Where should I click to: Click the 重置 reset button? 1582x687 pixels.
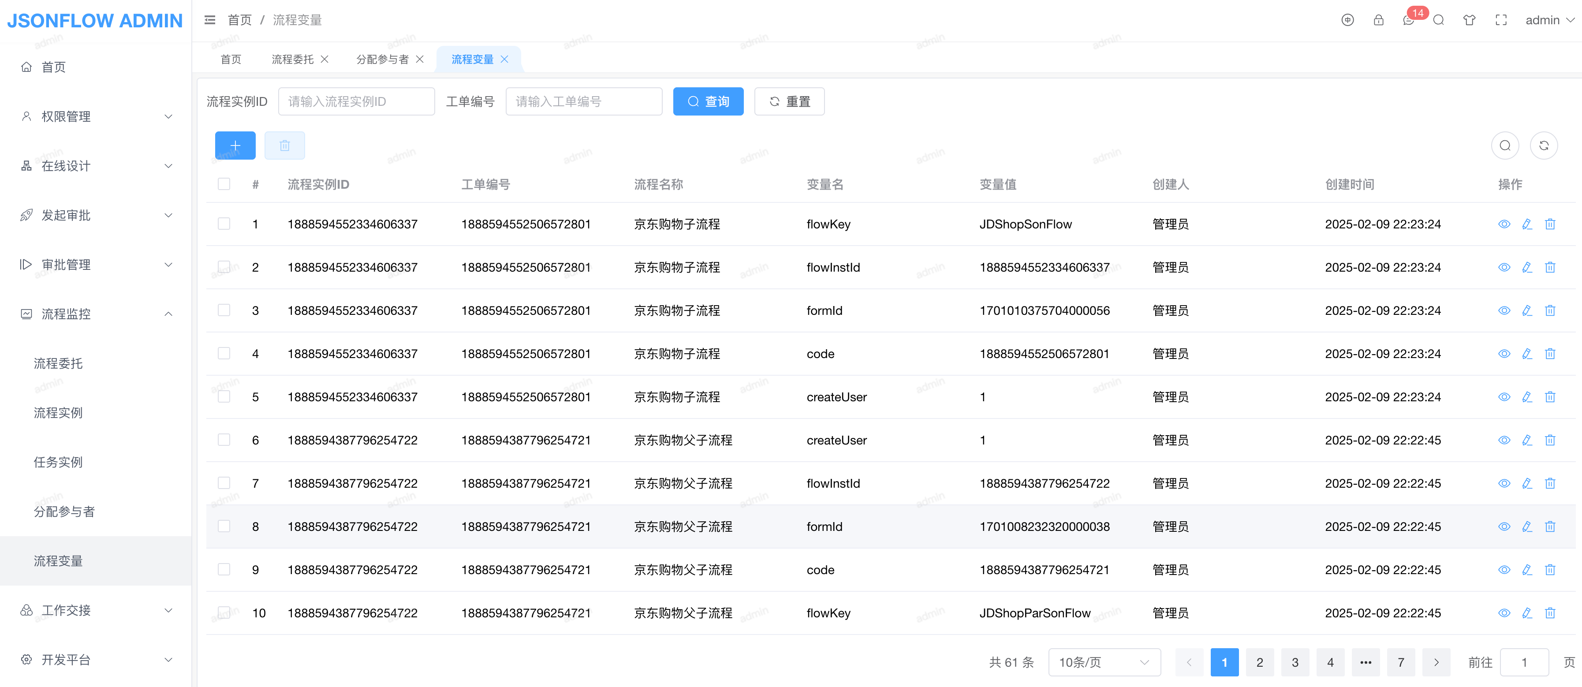[x=789, y=101]
